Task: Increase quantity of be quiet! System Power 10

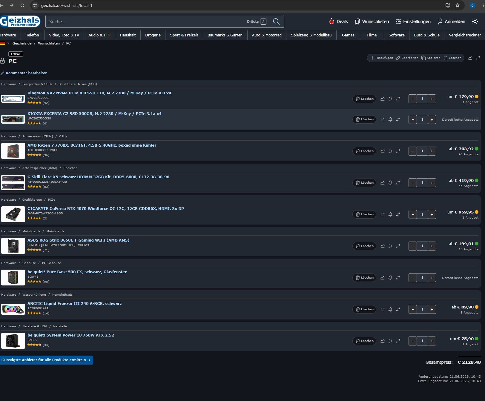Action: tap(432, 341)
